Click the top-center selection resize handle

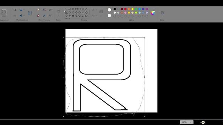104,38
